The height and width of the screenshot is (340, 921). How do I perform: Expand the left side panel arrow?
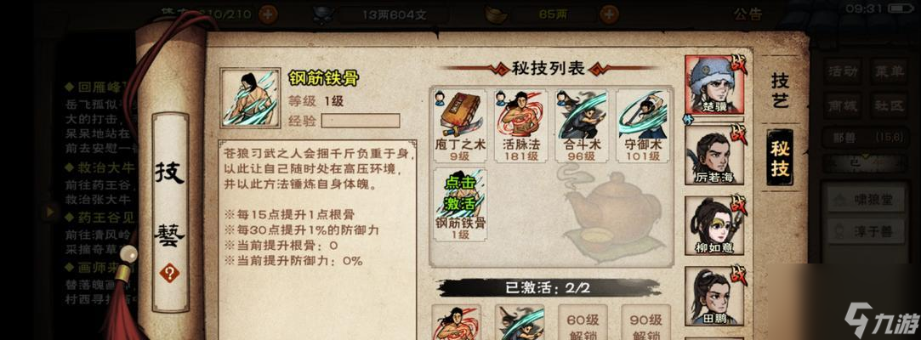(x=50, y=211)
